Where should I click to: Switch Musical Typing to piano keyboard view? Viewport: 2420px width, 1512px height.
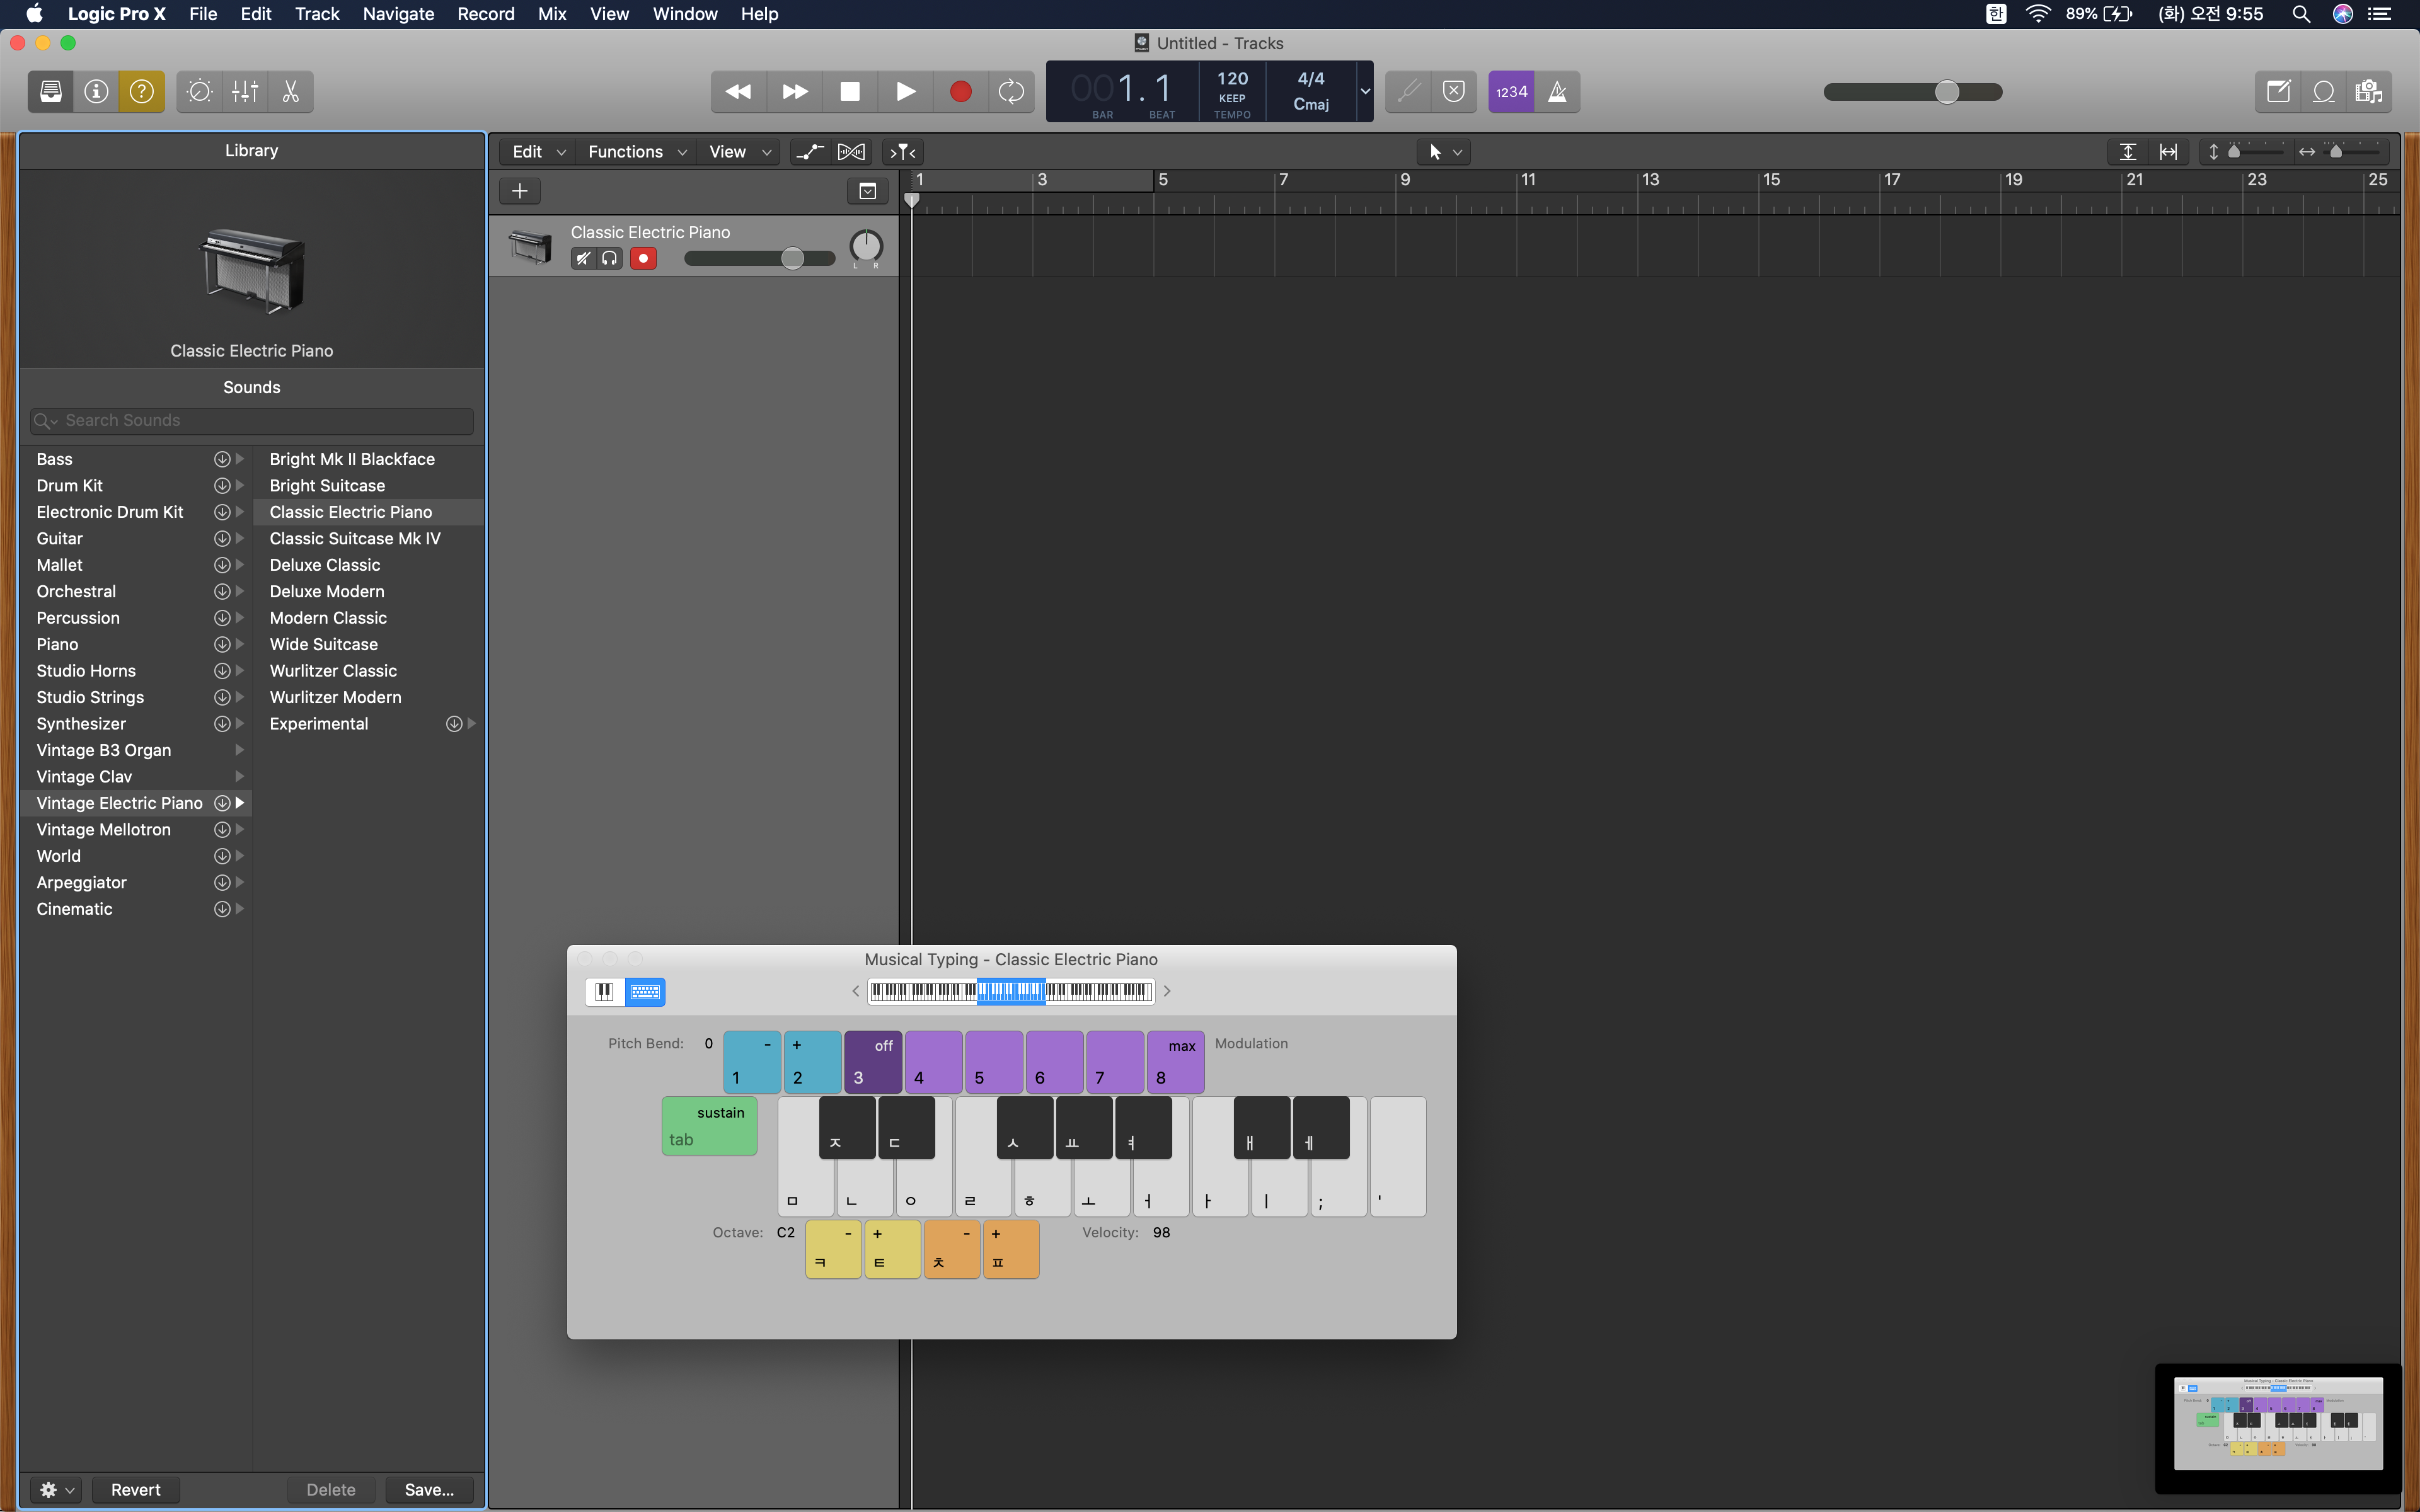coord(604,991)
